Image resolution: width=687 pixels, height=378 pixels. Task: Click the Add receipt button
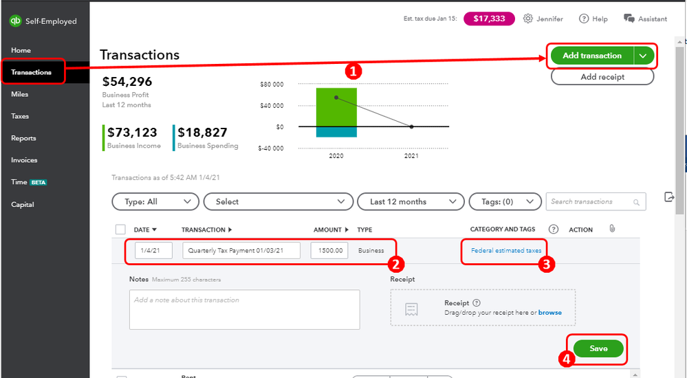coord(602,77)
